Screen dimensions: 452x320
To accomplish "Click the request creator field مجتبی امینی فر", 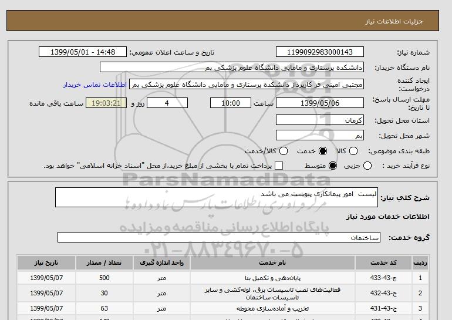I will click(x=247, y=85).
